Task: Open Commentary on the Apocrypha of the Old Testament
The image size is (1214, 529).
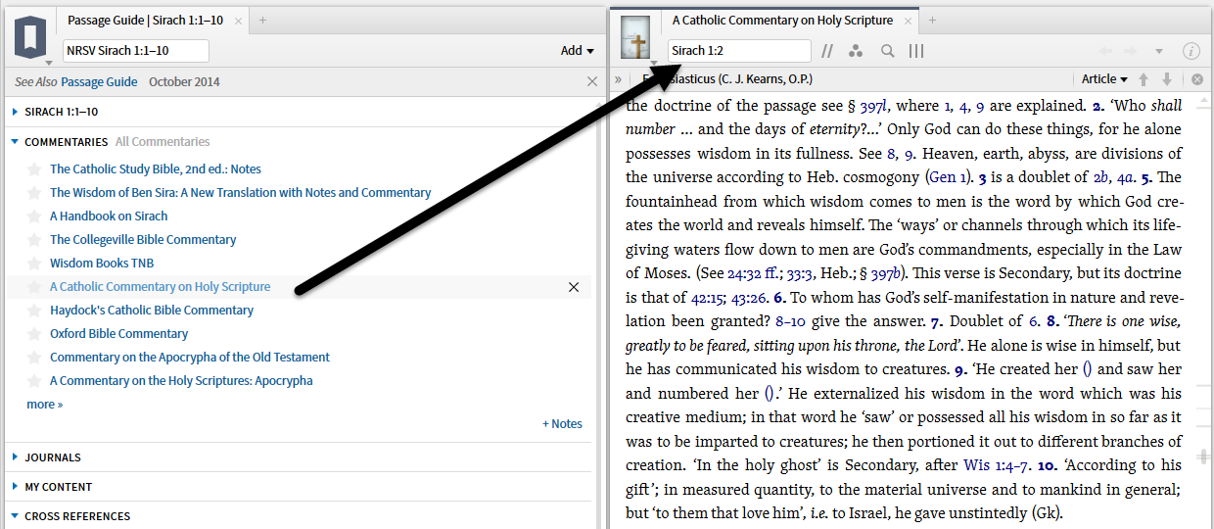Action: [x=190, y=358]
